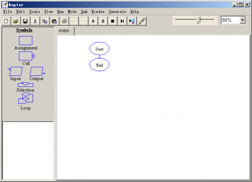This screenshot has width=252, height=182.
Task: Click the watch window pane
Action: pyautogui.click(x=28, y=151)
